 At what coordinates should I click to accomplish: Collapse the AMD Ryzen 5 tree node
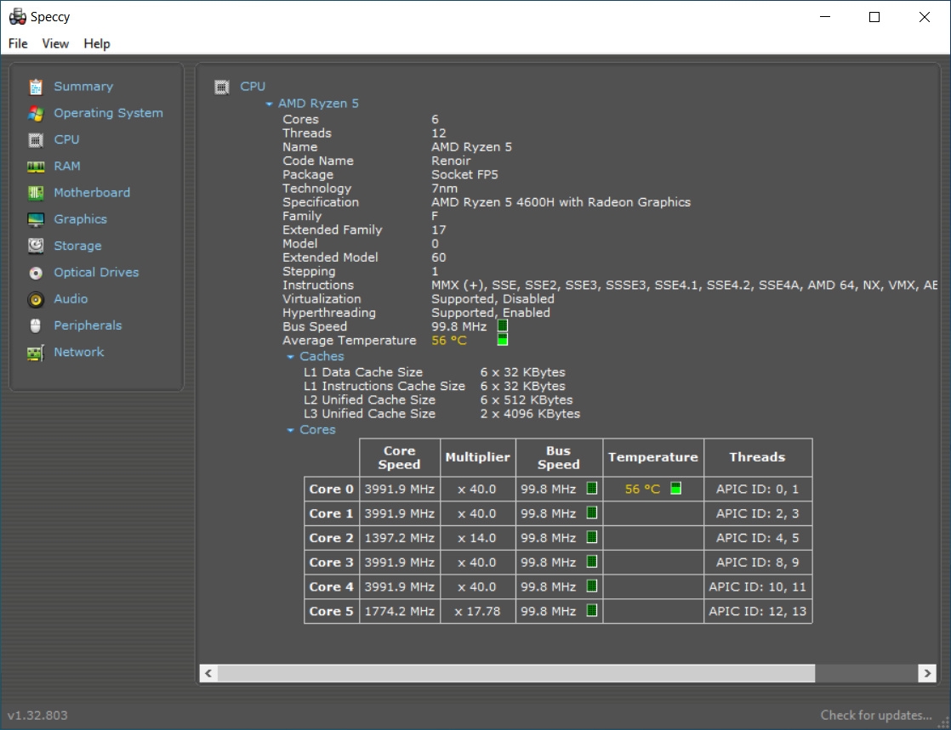pyautogui.click(x=269, y=105)
